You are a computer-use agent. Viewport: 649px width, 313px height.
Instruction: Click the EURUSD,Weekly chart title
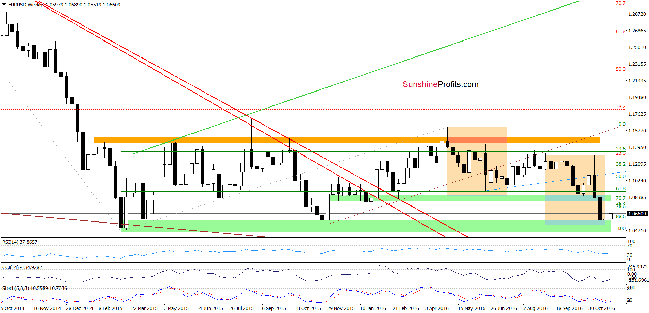click(x=26, y=5)
